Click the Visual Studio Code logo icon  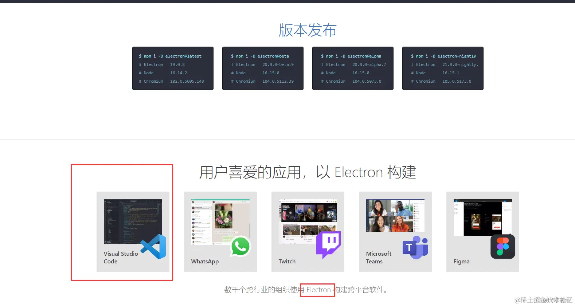tap(153, 247)
